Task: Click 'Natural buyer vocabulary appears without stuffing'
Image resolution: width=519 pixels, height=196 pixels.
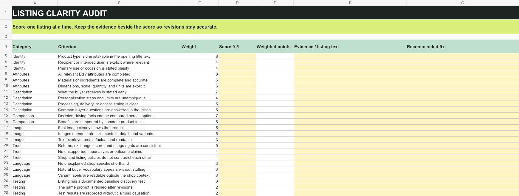Action: coord(102,169)
